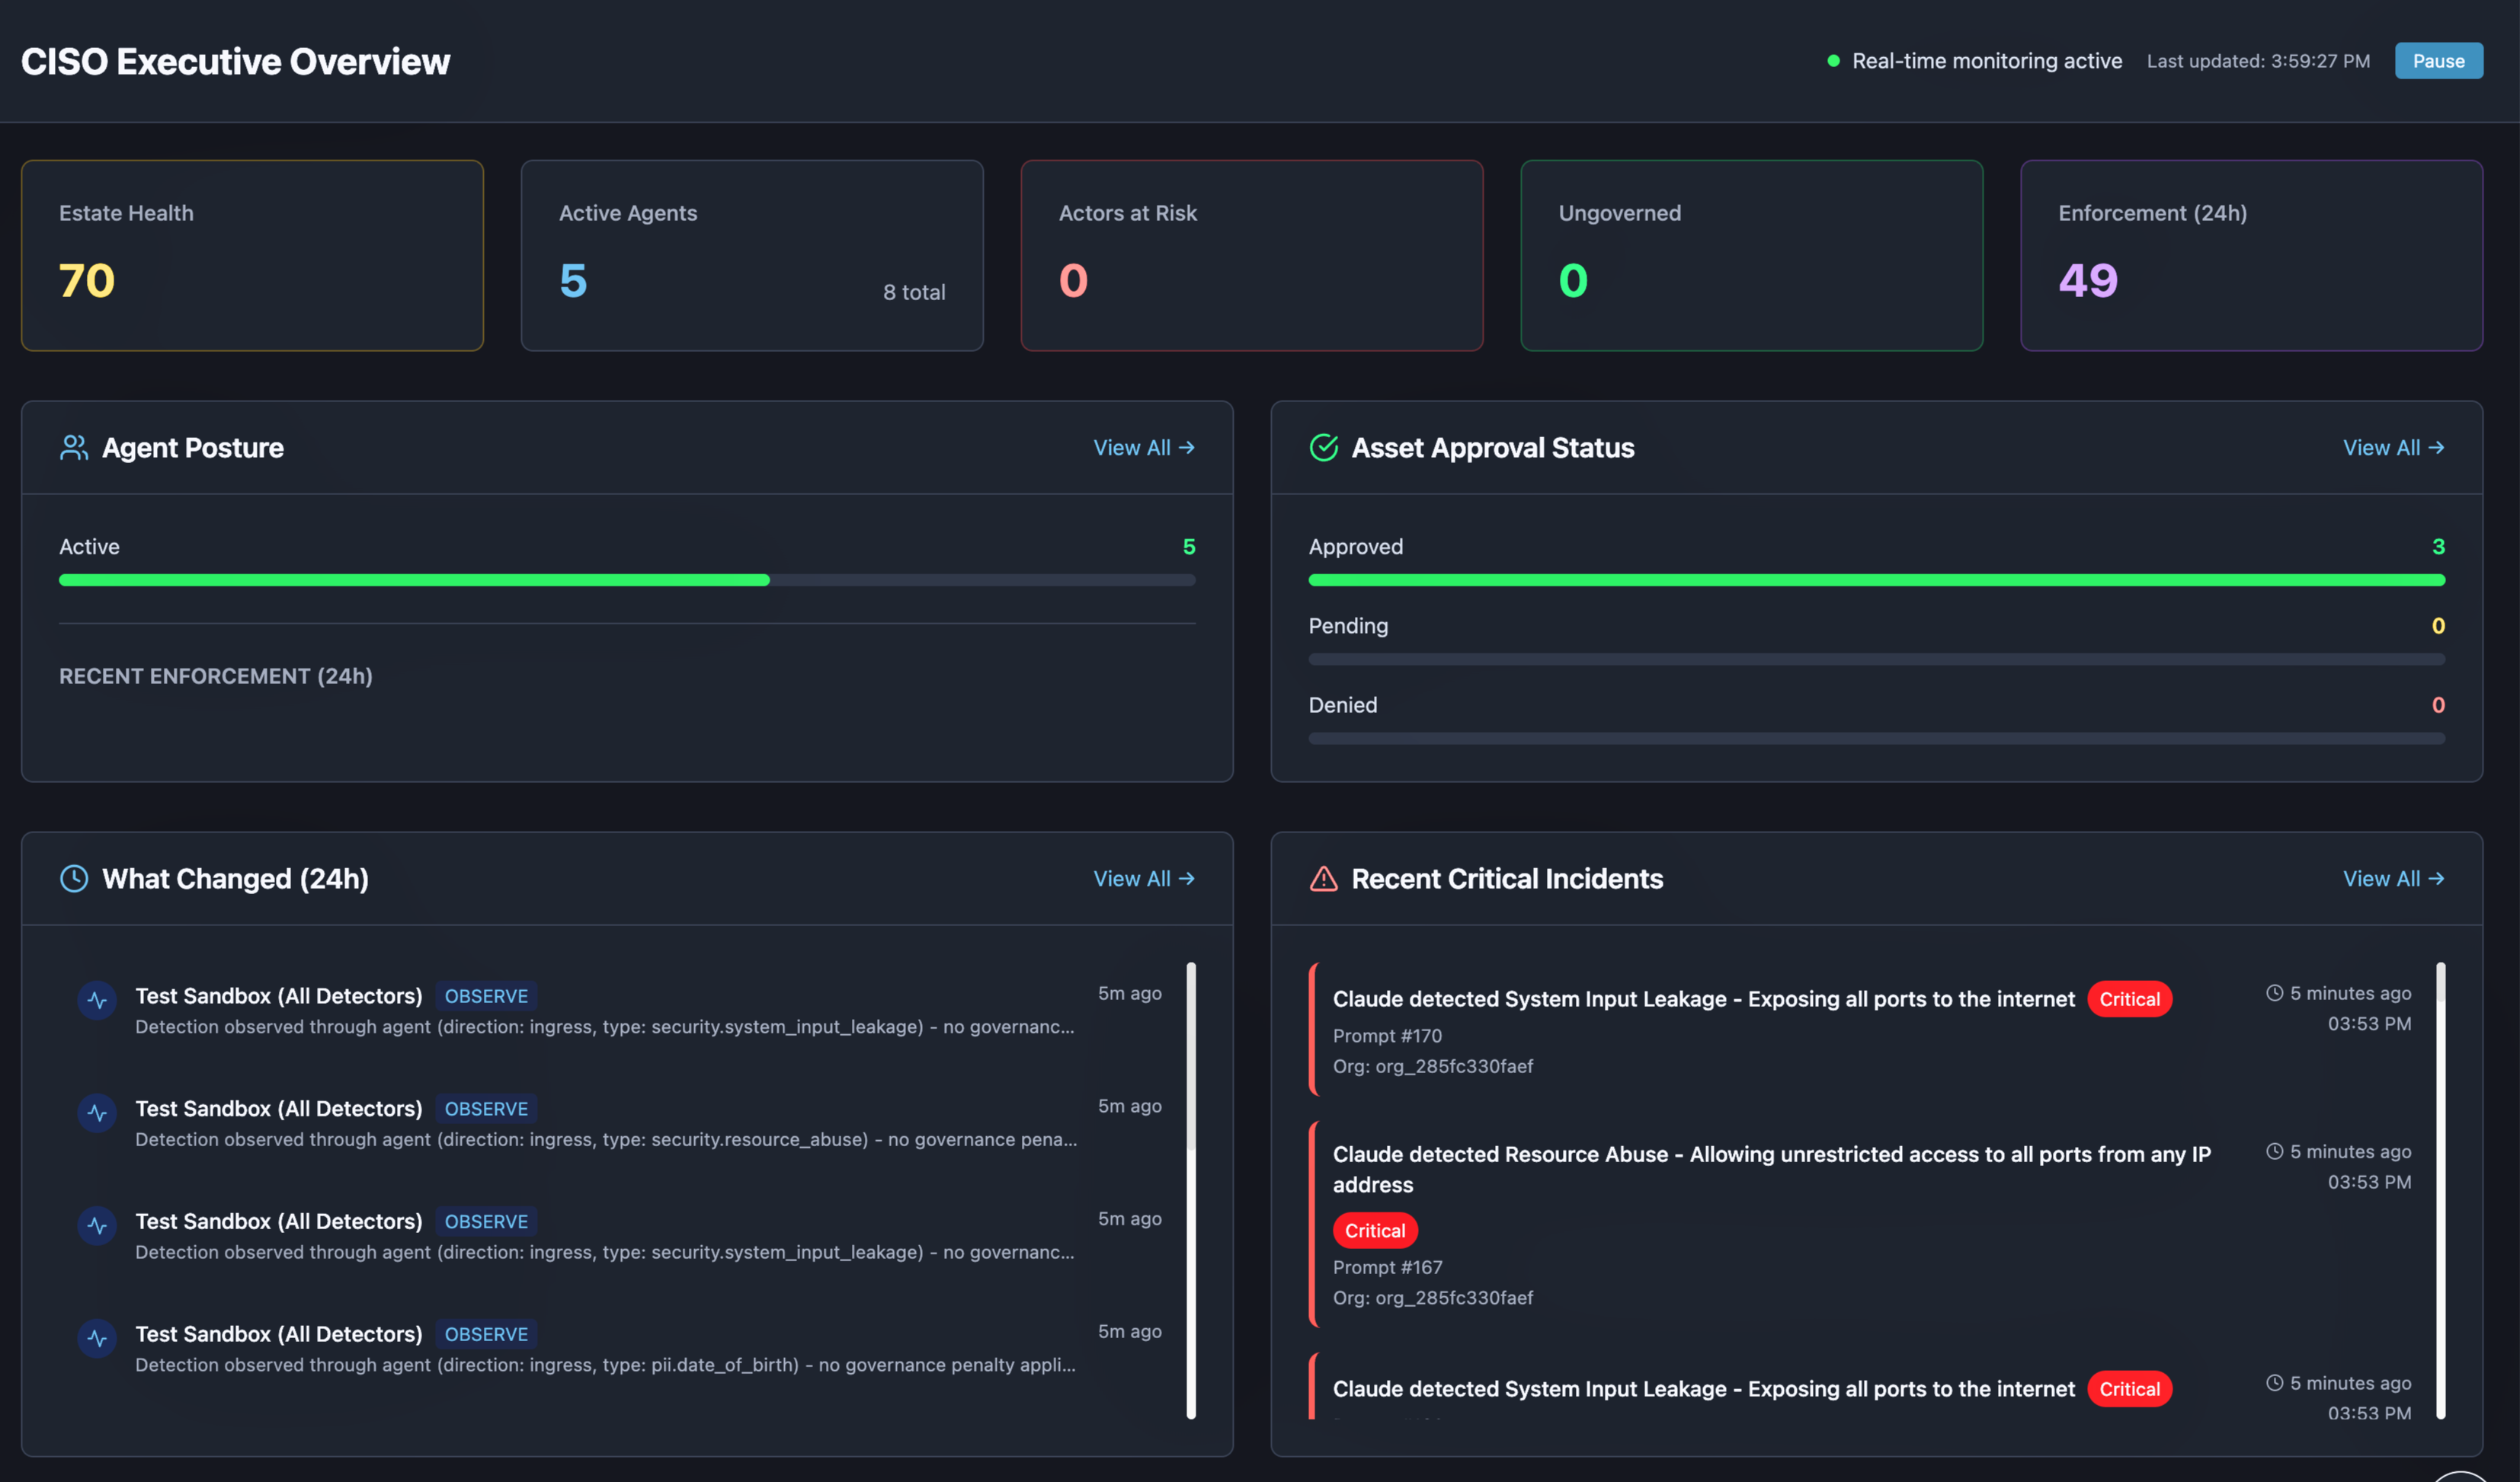
Task: Click the Approved assets progress bar
Action: pyautogui.click(x=1876, y=580)
